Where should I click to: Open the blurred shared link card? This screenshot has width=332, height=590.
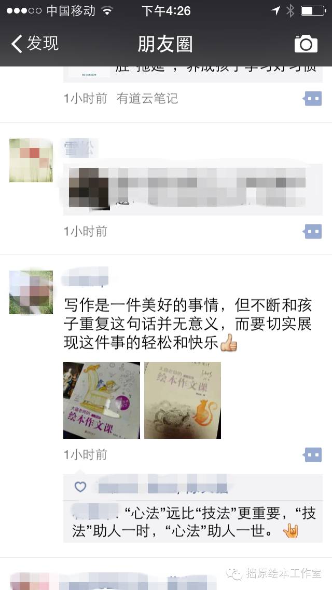tap(193, 189)
